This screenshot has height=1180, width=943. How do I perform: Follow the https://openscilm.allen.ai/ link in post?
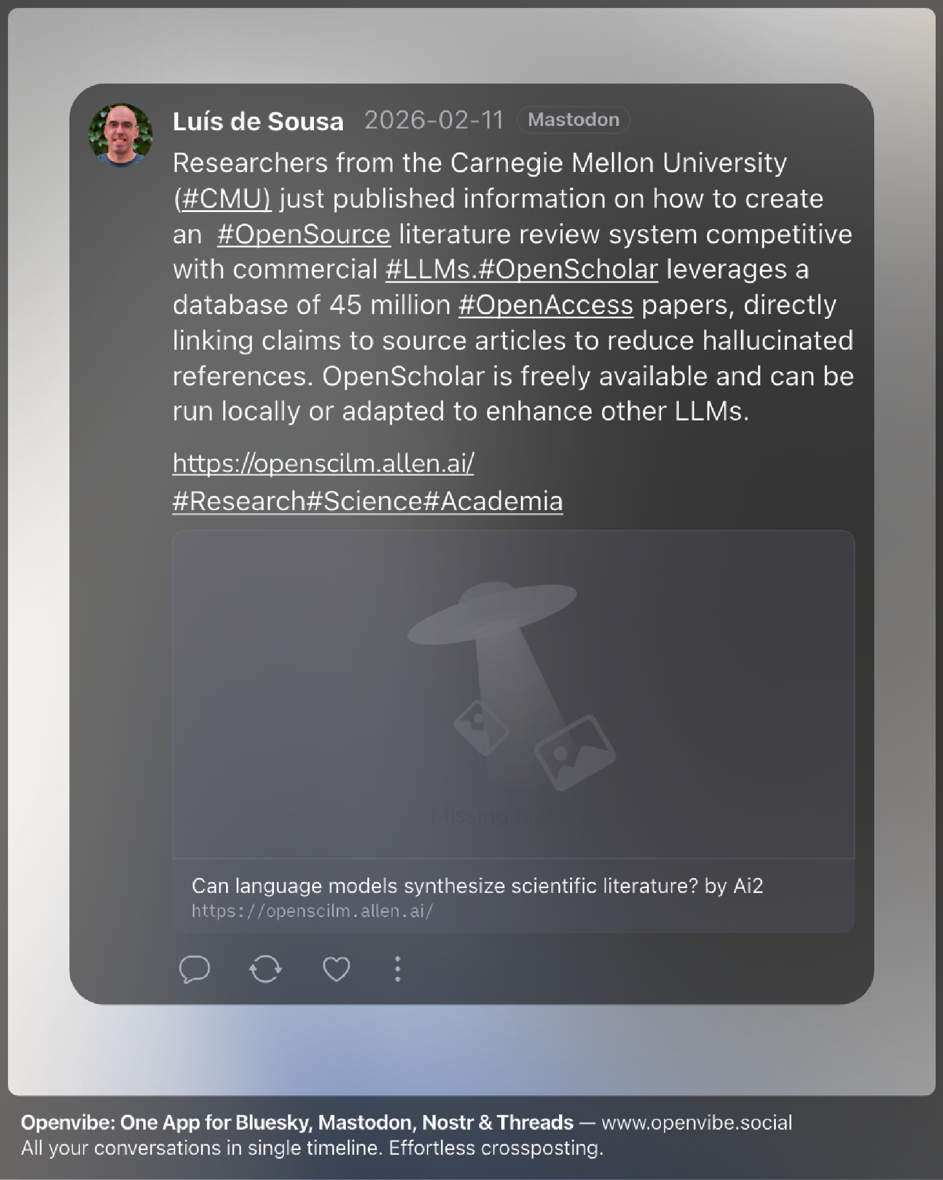[x=323, y=463]
